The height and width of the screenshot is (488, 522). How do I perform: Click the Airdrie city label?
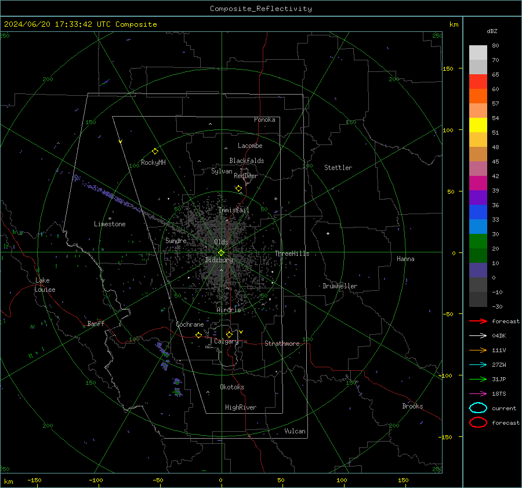pos(229,310)
